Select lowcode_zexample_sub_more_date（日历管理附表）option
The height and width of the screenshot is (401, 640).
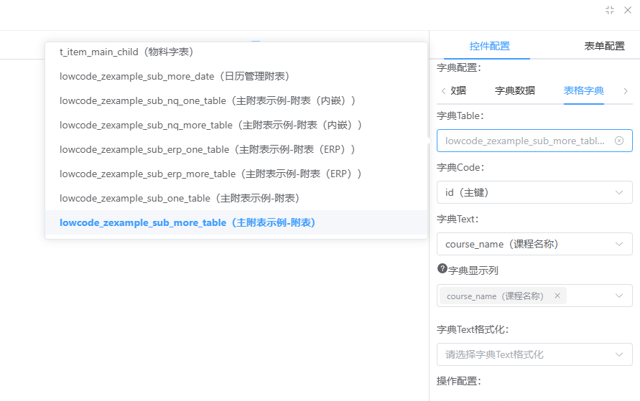pos(175,76)
